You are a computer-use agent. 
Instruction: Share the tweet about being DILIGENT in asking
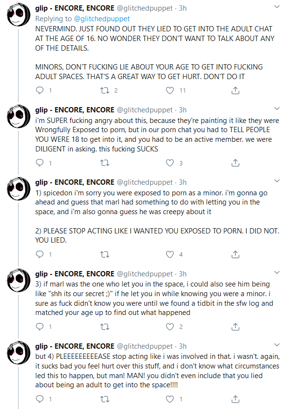click(x=235, y=163)
